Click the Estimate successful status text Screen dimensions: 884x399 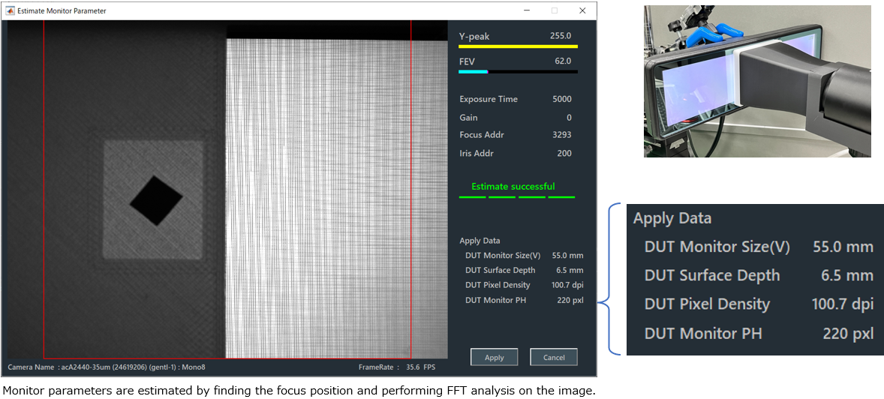(513, 186)
